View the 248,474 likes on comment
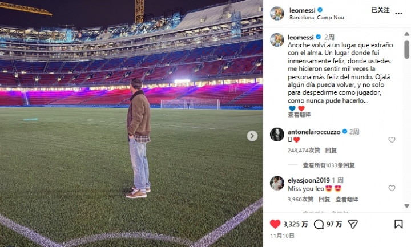 click(304, 151)
